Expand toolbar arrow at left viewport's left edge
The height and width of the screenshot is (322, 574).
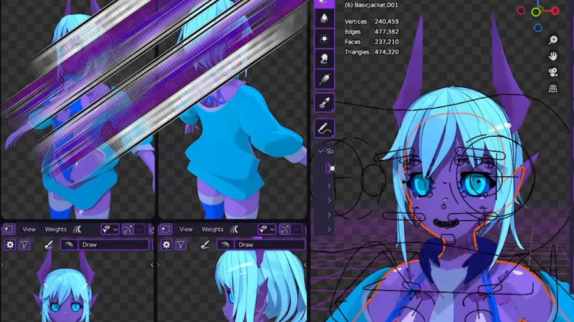coord(2,265)
